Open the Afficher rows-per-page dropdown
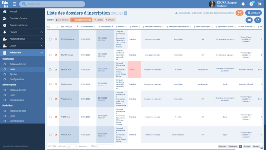Viewport: 266px width, 150px height. click(x=72, y=147)
